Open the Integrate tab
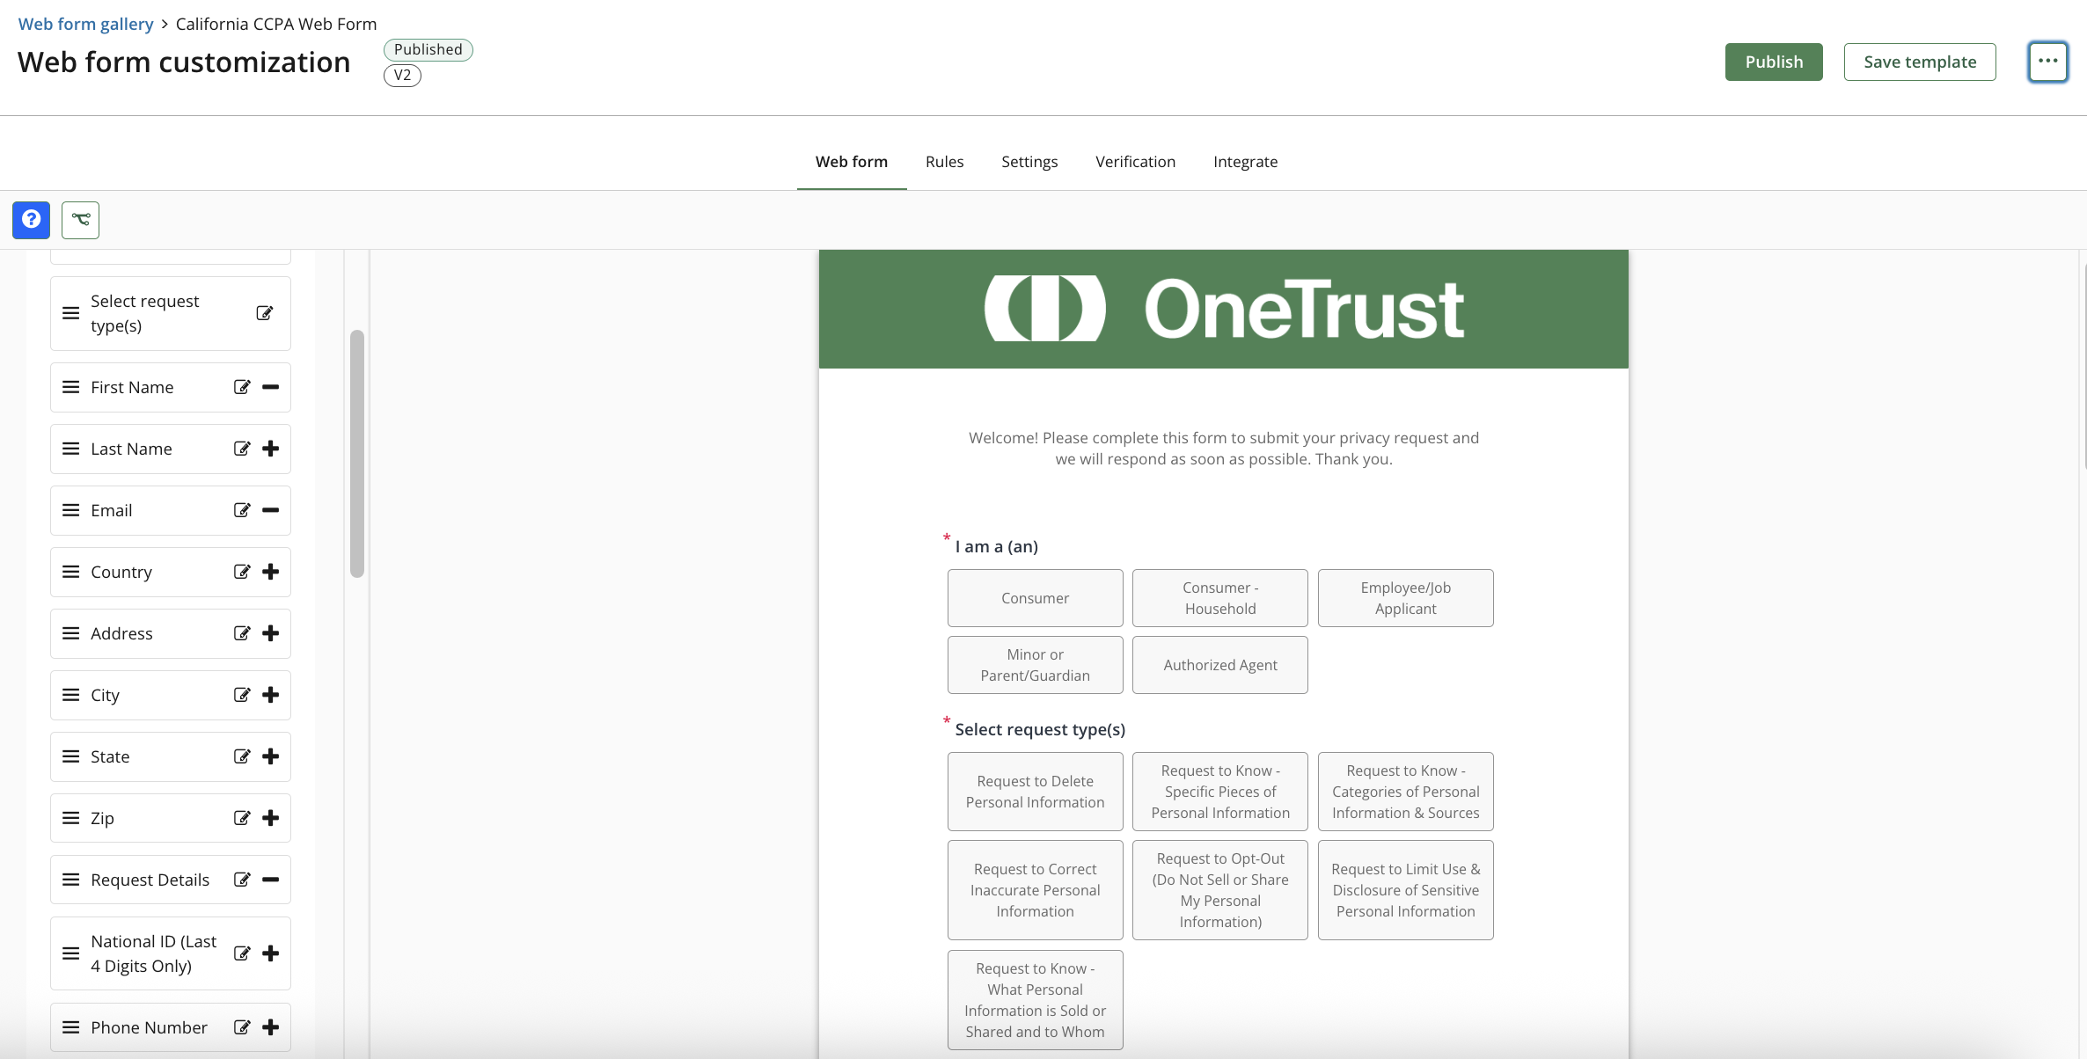Screen dimensions: 2087x1059 coord(1245,162)
